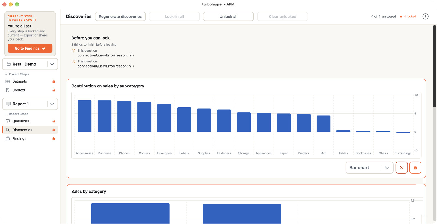Screen dimensions: 437x224
Task: Click the red X remove button under chart
Action: [401, 168]
